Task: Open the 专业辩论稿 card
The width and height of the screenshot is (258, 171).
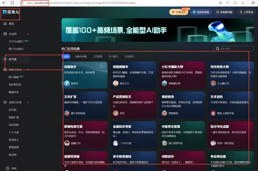Action: [x=231, y=161]
